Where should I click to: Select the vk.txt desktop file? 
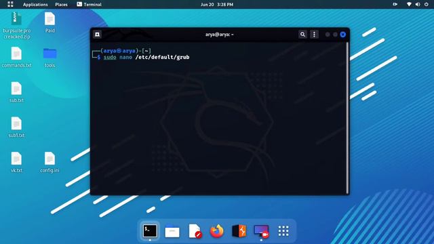pyautogui.click(x=16, y=163)
